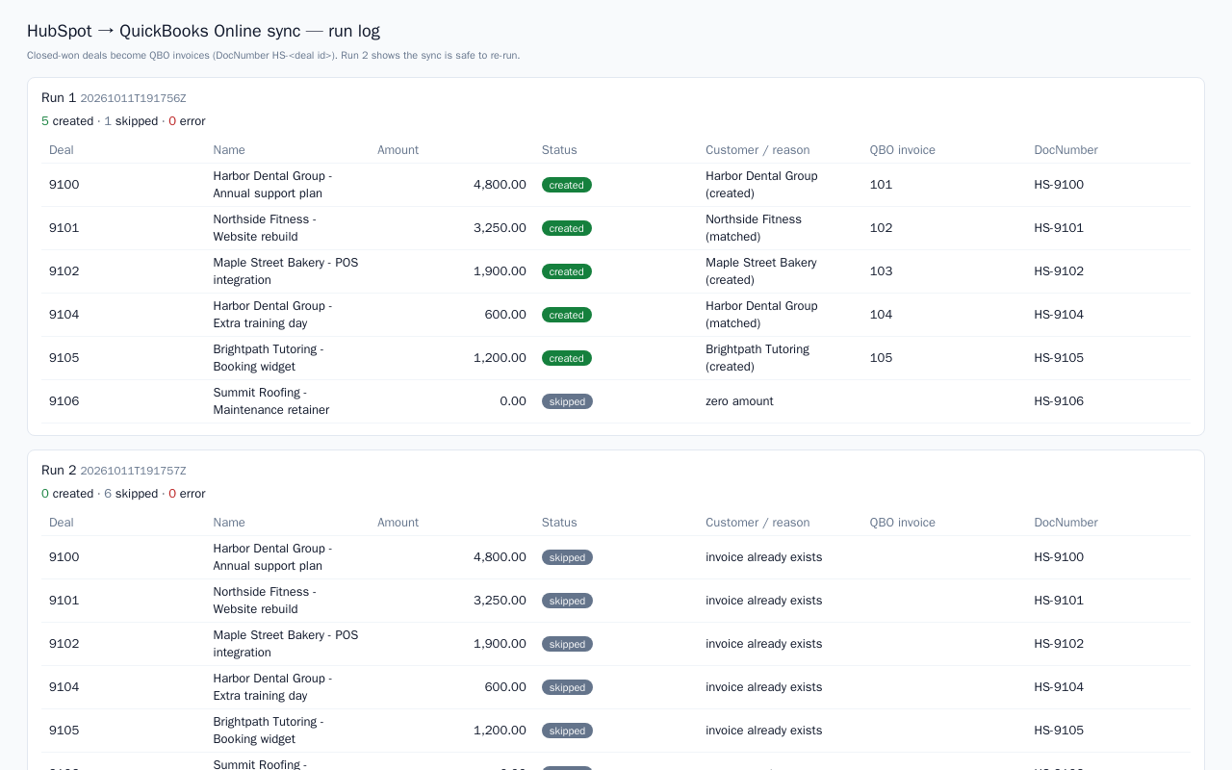The height and width of the screenshot is (770, 1232).
Task: Click 'zero amount' reason in Run 1
Action: tap(739, 401)
